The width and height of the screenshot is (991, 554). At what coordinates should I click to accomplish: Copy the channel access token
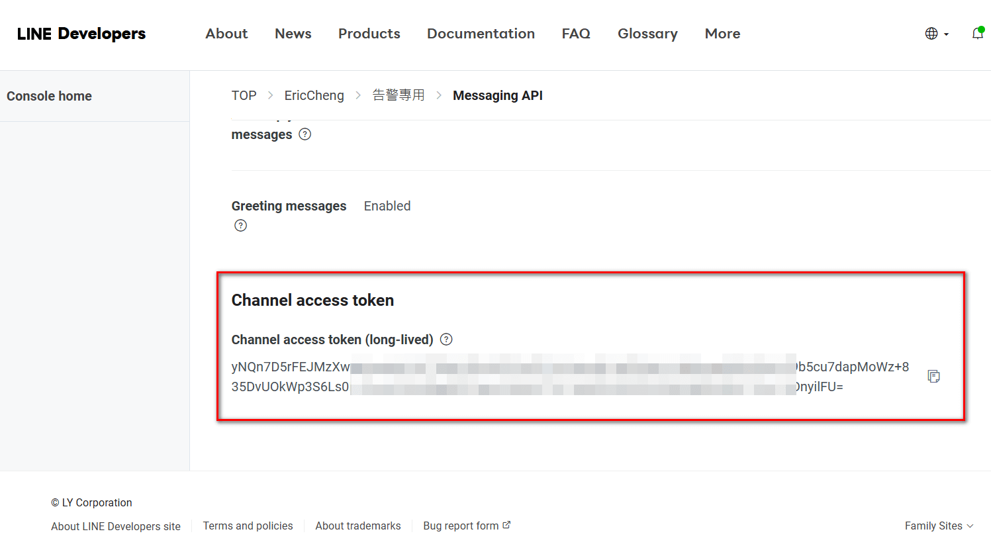(x=933, y=376)
